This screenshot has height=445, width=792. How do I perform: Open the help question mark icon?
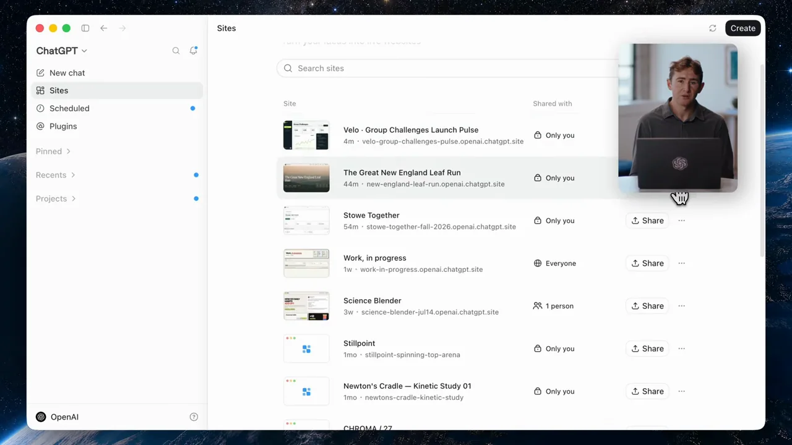point(194,417)
